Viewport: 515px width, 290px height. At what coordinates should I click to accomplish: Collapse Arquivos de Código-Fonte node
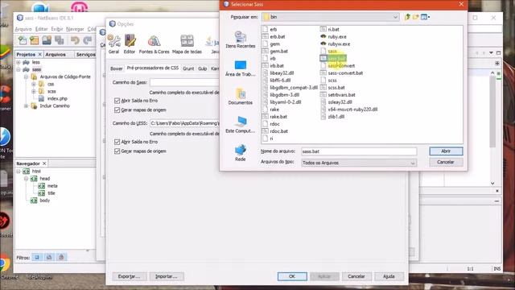pos(26,77)
